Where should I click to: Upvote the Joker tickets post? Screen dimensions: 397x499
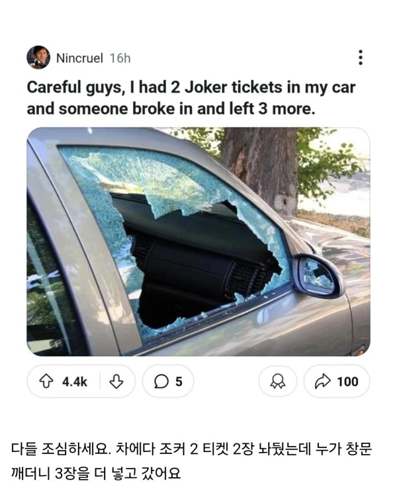click(x=46, y=381)
